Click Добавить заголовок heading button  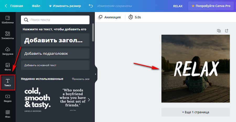(55, 40)
